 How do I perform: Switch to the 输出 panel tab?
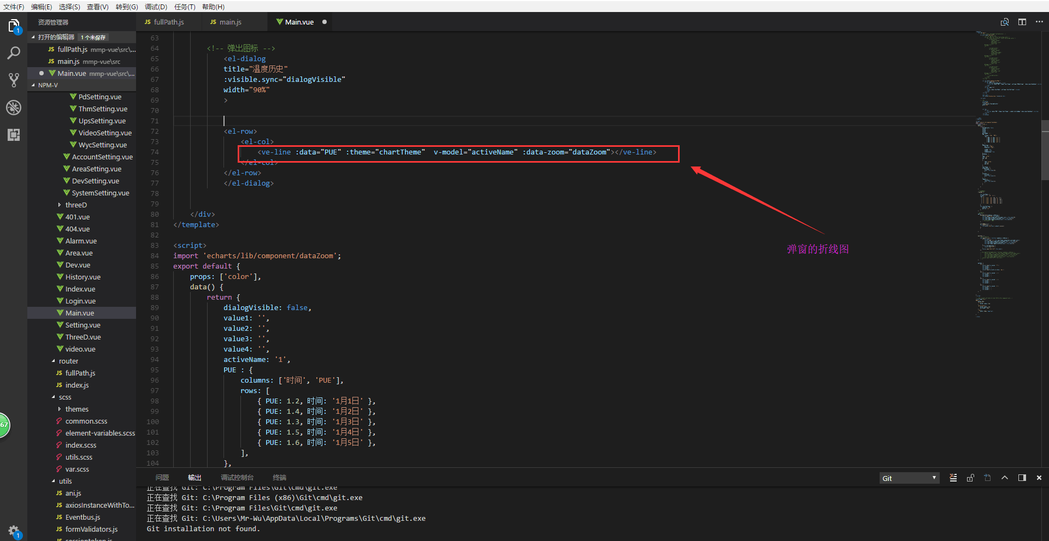pyautogui.click(x=195, y=478)
